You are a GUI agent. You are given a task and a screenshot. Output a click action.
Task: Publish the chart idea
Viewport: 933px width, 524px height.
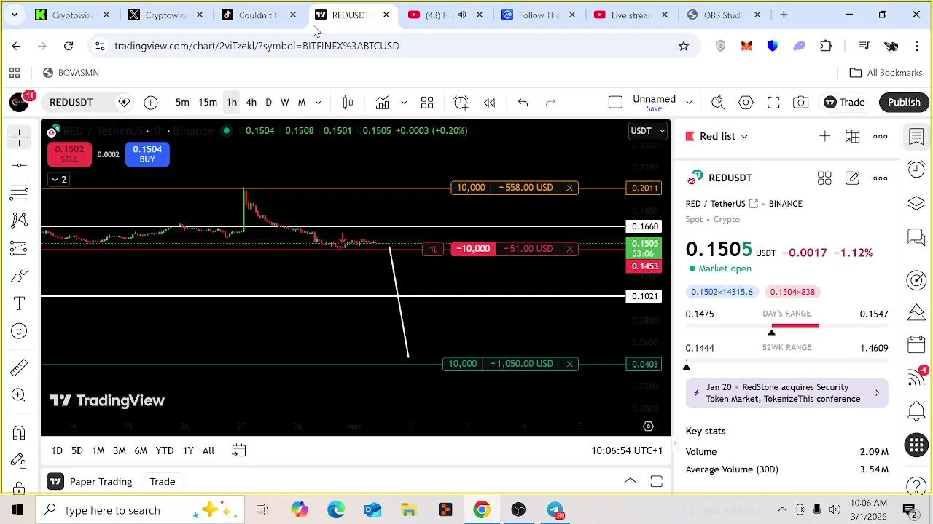pos(904,103)
